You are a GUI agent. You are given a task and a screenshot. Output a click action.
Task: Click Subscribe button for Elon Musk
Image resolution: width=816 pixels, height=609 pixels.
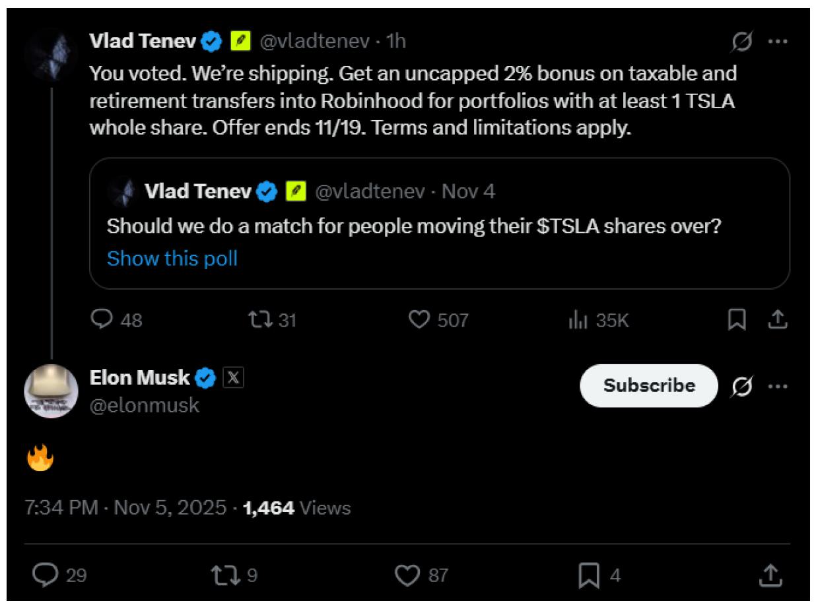pos(648,385)
